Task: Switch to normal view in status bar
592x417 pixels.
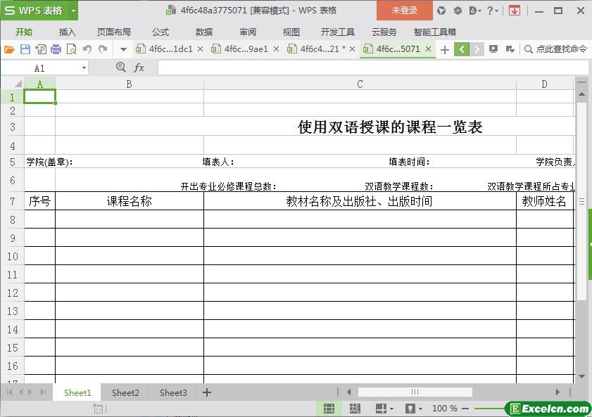Action: tap(329, 409)
